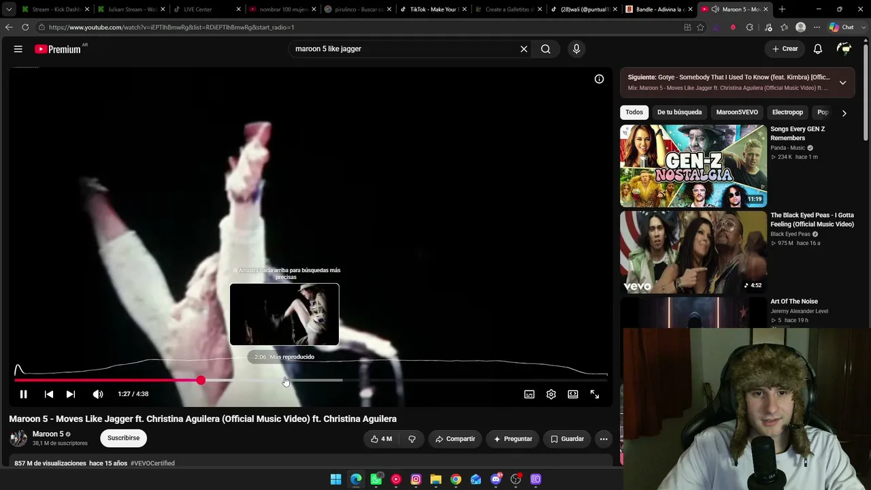Reload the page with refresh icon
Image resolution: width=871 pixels, height=490 pixels.
[25, 27]
